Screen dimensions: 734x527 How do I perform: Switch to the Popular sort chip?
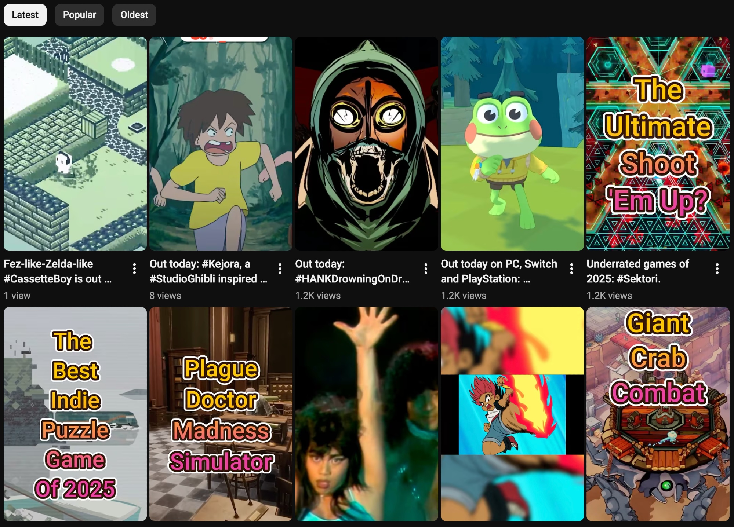click(x=79, y=15)
